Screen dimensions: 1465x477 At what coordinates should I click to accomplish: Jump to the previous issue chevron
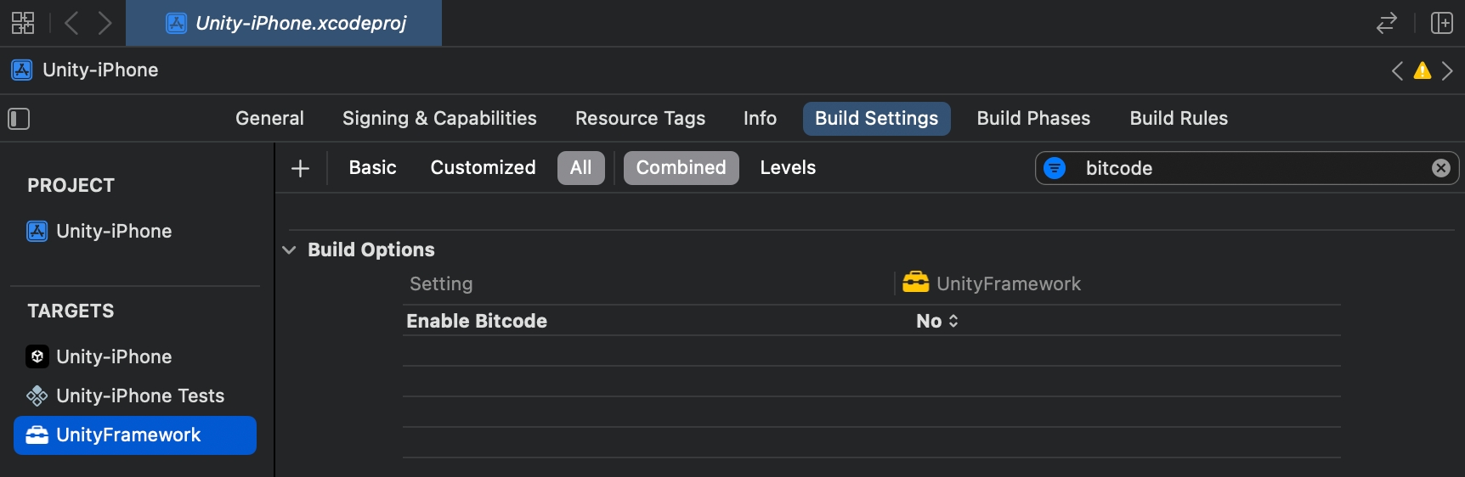click(x=1397, y=70)
